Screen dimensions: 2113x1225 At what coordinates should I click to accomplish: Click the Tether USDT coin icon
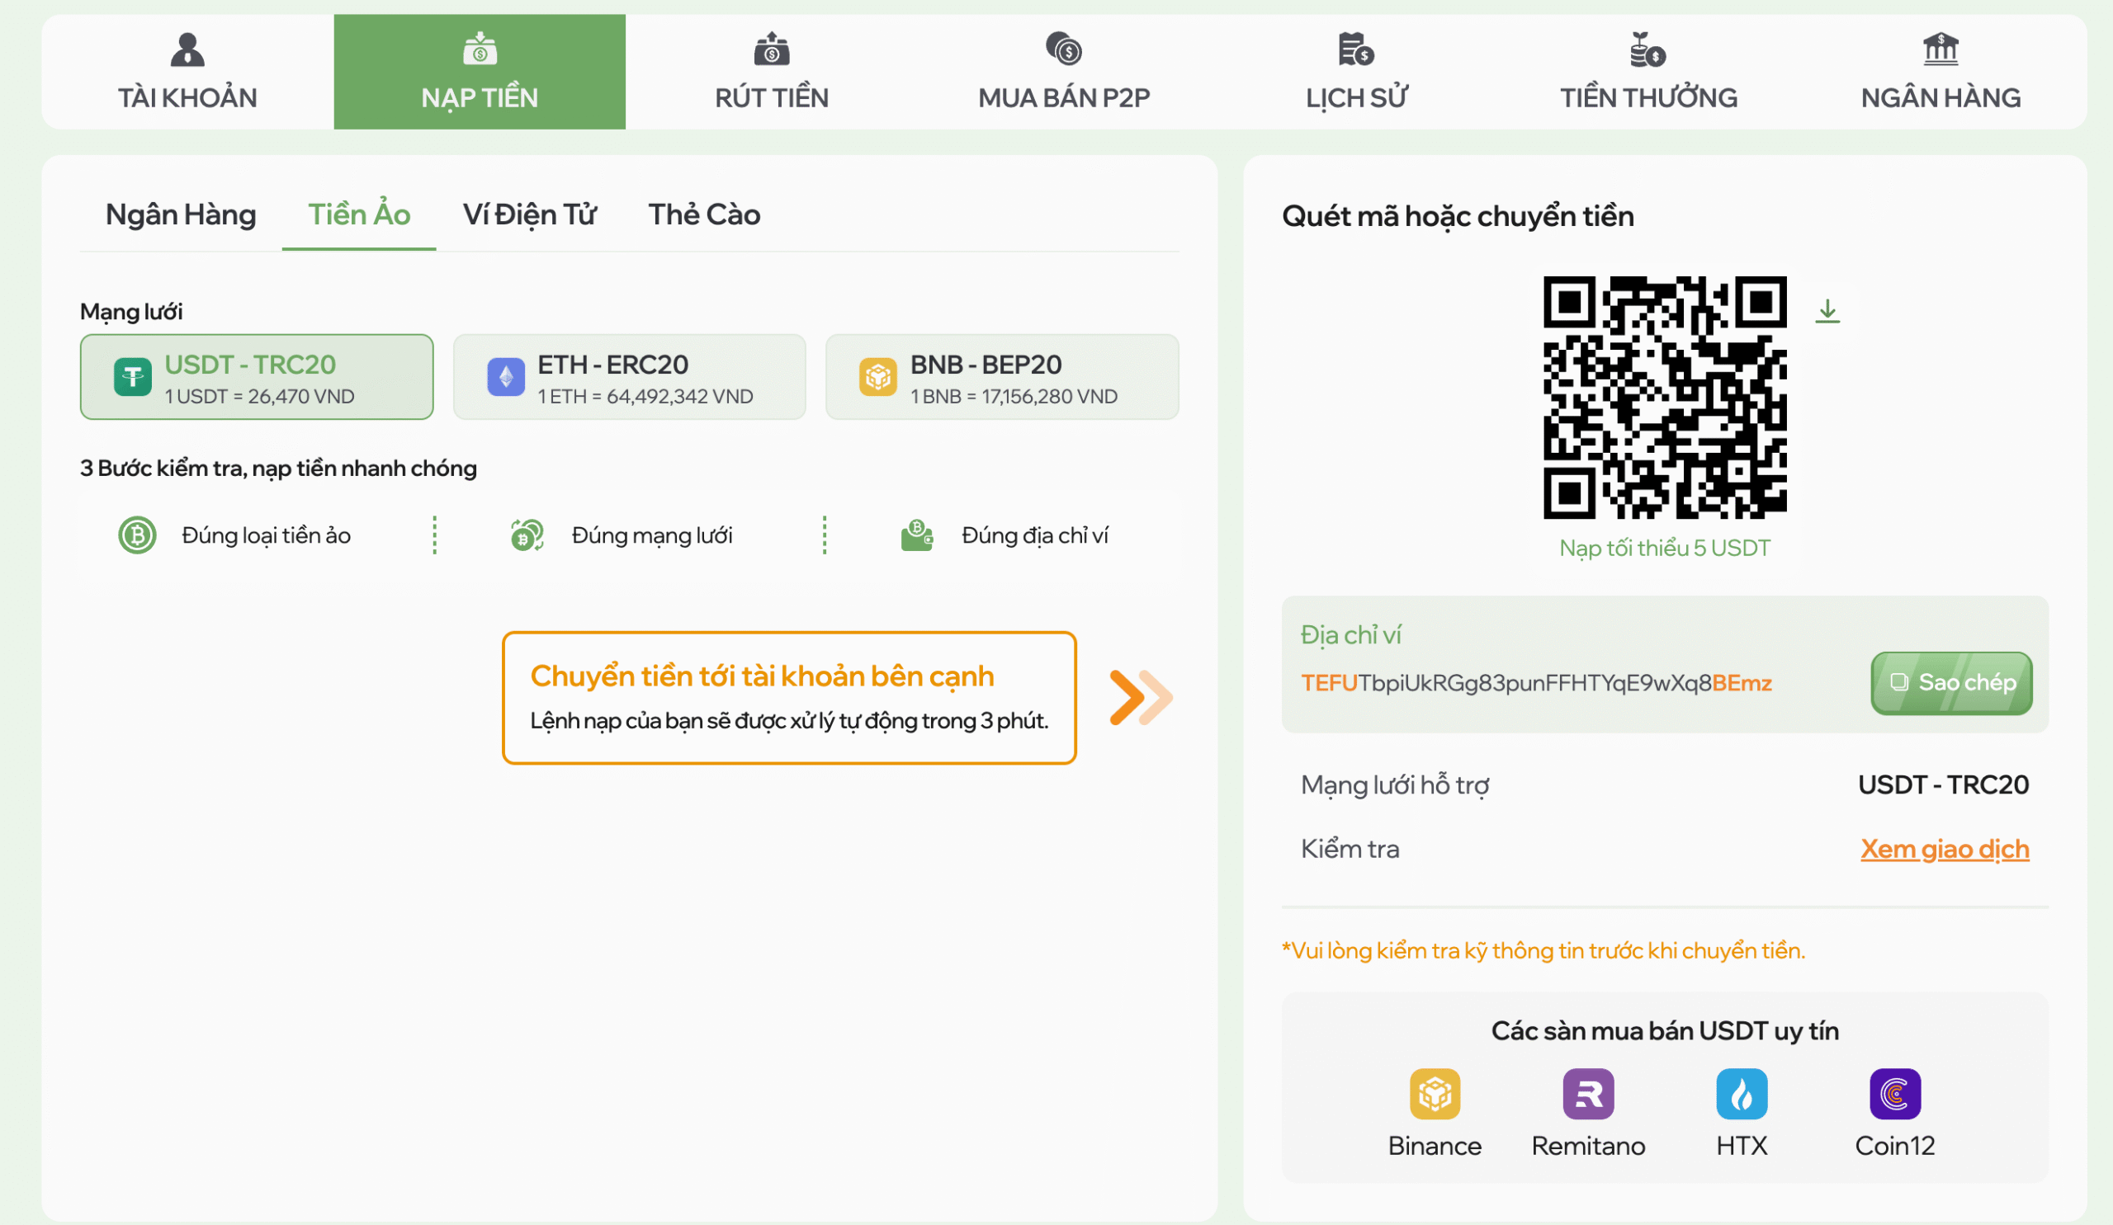coord(133,377)
